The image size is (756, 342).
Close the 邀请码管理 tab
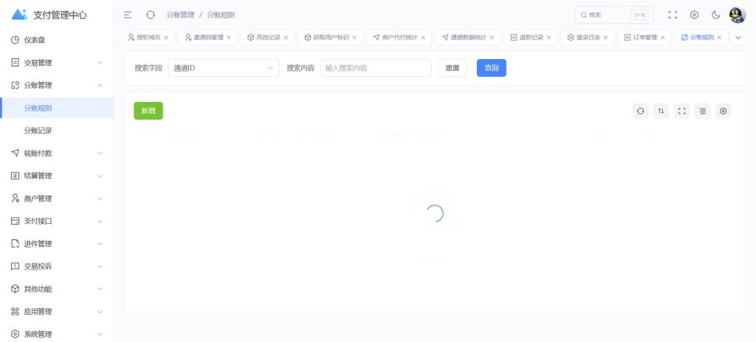[229, 37]
